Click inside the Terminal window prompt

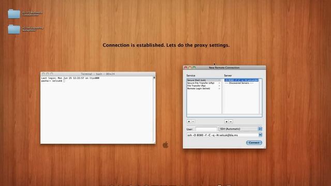[64, 81]
